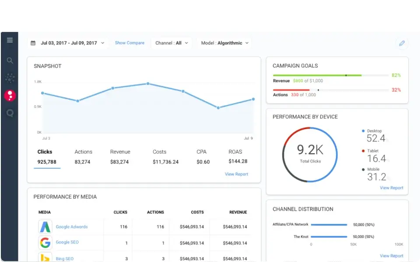Select the Google Adwords media icon

click(x=45, y=227)
